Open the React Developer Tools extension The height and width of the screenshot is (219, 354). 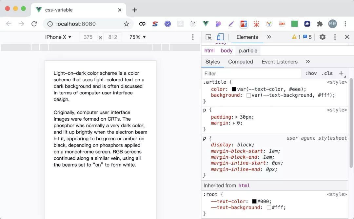(180, 24)
